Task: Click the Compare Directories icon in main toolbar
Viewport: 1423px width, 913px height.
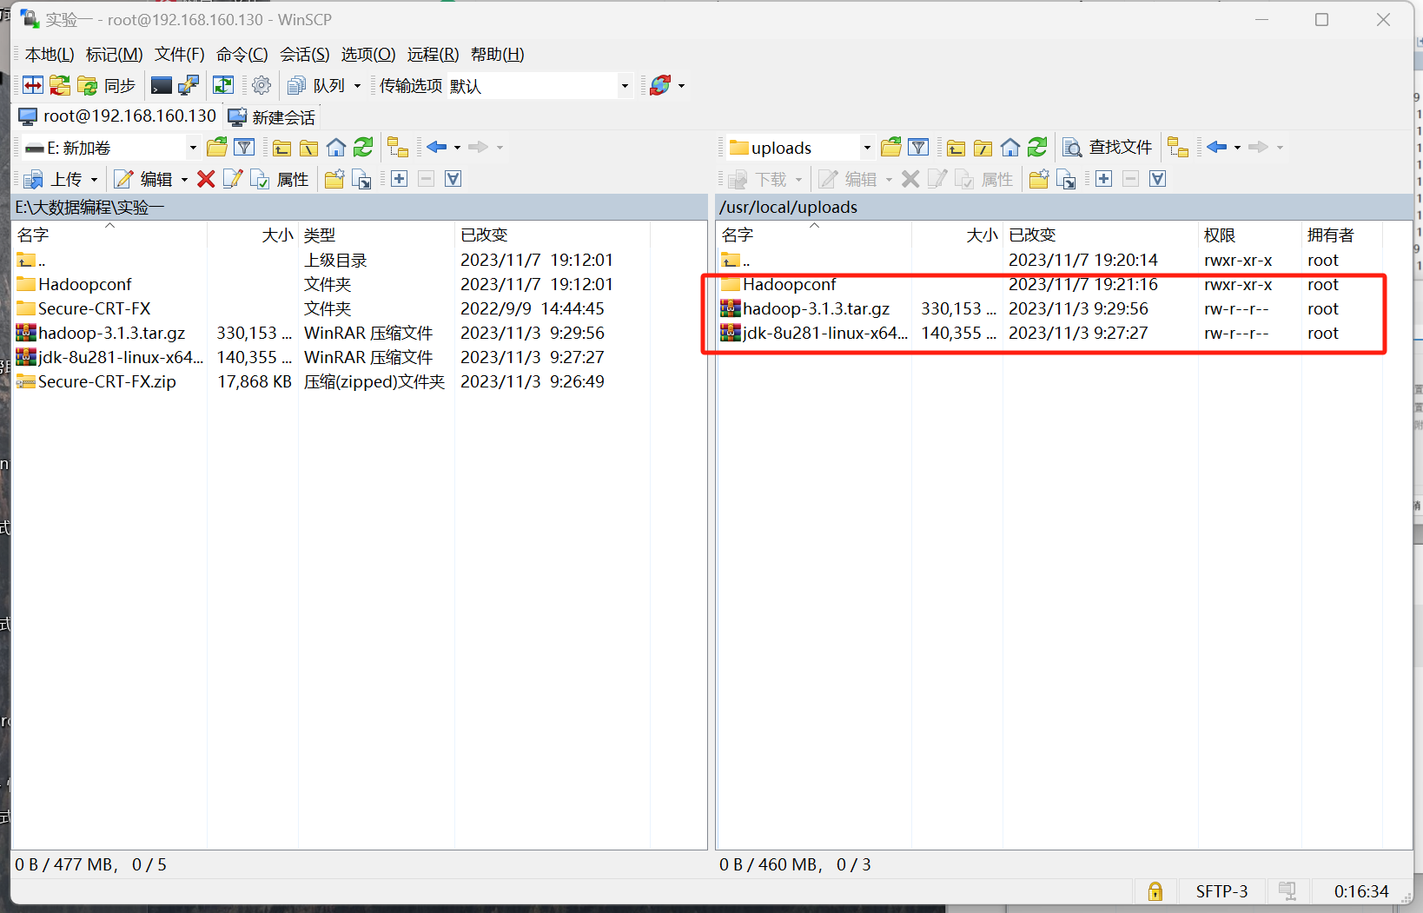Action: click(33, 85)
